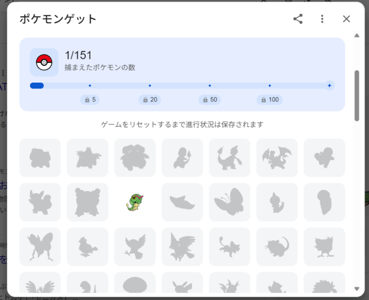The width and height of the screenshot is (369, 300).
Task: Click the Squirtle silhouette tile
Action: [x=324, y=158]
